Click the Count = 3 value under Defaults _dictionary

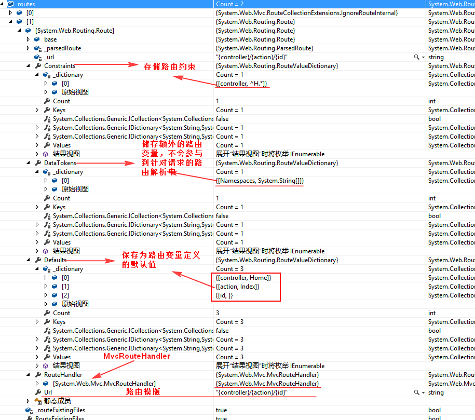click(x=229, y=269)
